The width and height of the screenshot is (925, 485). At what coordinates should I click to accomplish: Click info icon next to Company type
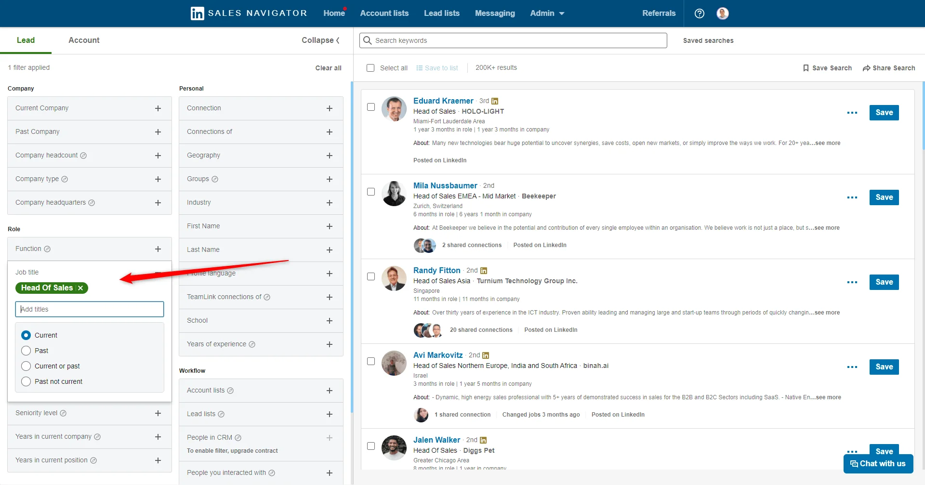65,179
